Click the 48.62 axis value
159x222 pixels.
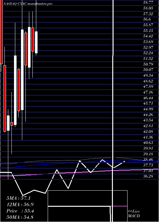pos(148,81)
